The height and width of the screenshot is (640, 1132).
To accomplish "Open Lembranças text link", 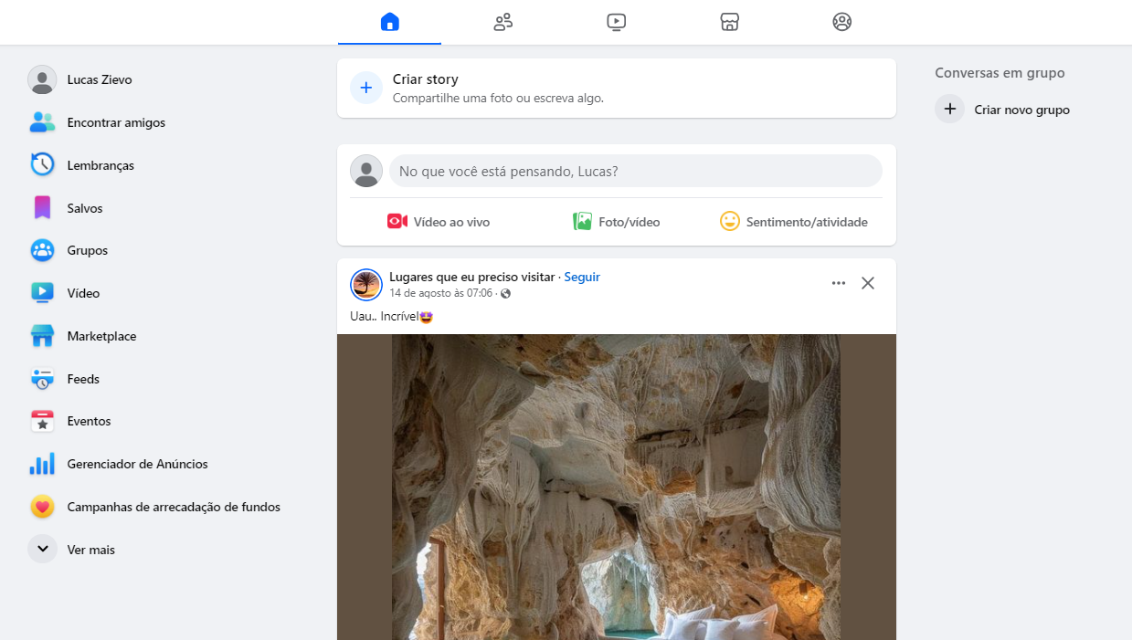I will tap(101, 165).
